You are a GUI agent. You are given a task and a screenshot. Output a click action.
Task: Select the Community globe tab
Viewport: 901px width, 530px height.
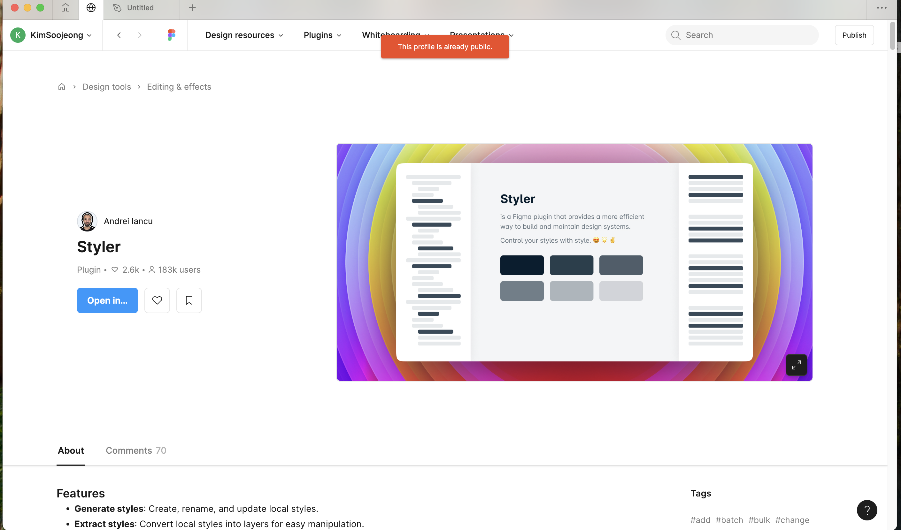91,8
